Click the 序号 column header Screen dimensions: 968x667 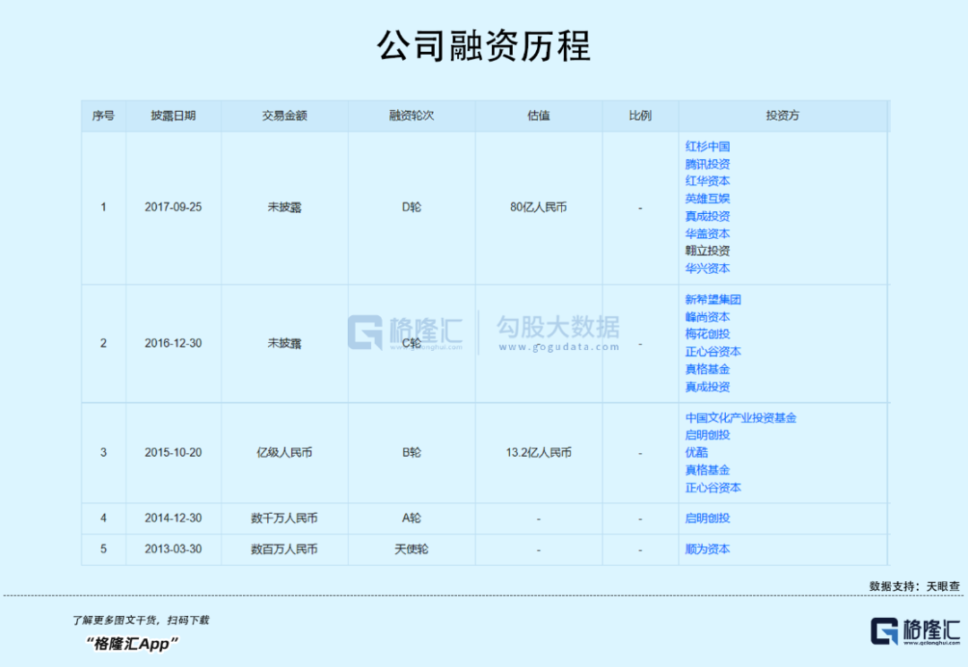103,115
